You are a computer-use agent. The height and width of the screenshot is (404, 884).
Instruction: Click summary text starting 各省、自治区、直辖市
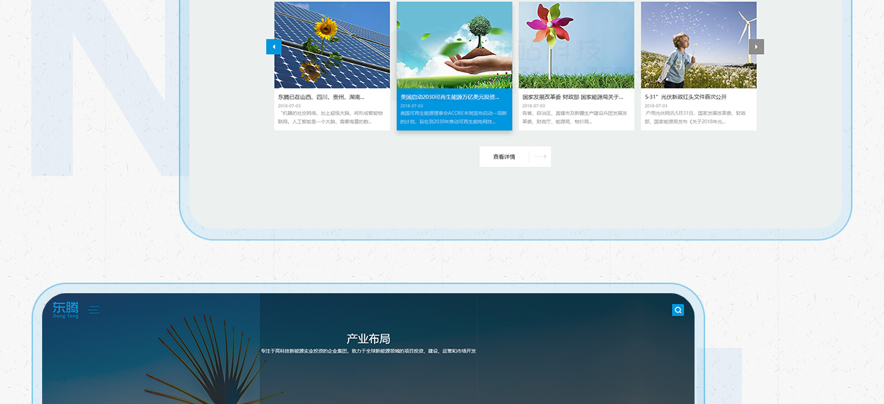coord(575,117)
